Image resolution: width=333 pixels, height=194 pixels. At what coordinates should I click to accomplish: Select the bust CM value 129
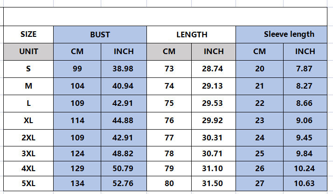[x=77, y=168]
